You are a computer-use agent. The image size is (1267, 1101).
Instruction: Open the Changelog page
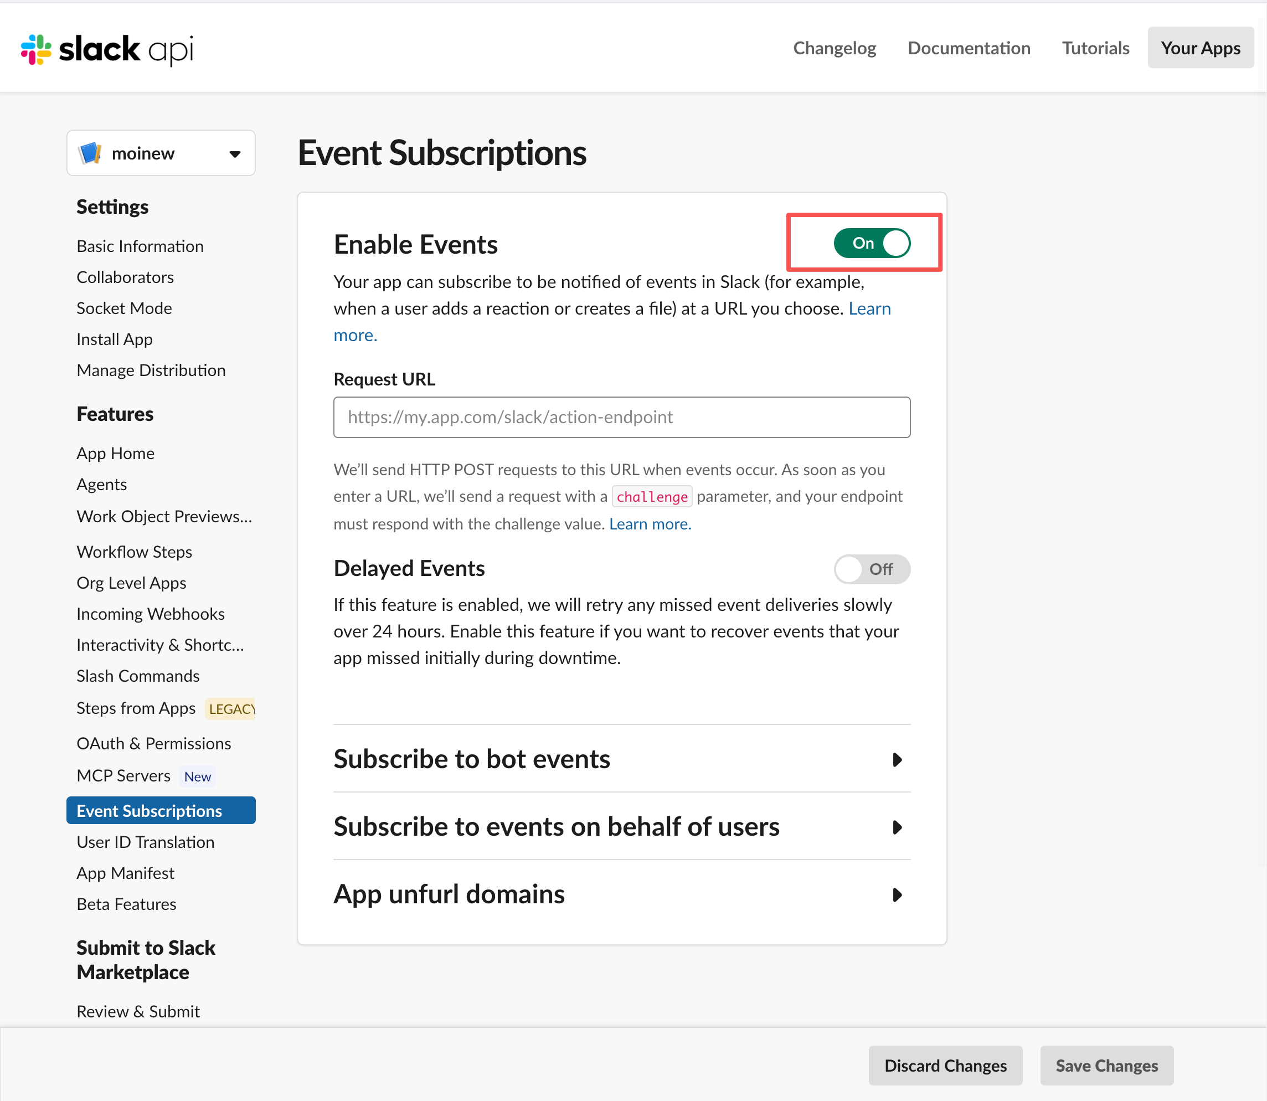835,48
